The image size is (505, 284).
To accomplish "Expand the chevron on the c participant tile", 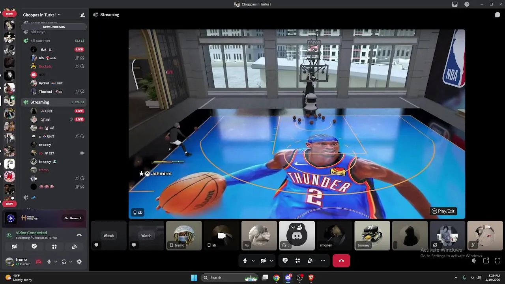I will pyautogui.click(x=293, y=228).
